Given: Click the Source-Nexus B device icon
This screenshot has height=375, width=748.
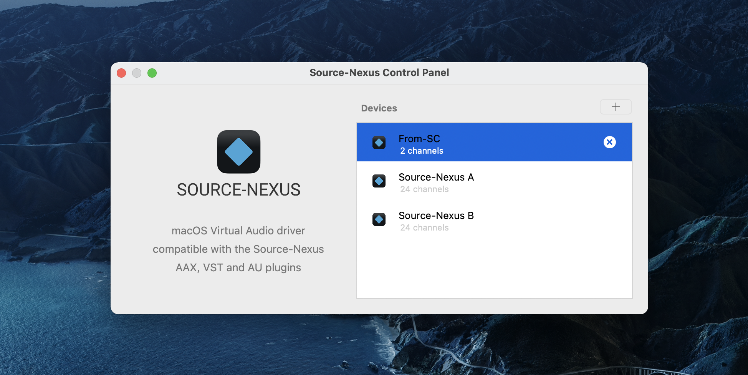Looking at the screenshot, I should tap(379, 219).
